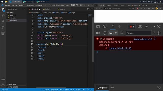Open hello.js in the explorer tree
163x91 pixels.
tap(12, 18)
